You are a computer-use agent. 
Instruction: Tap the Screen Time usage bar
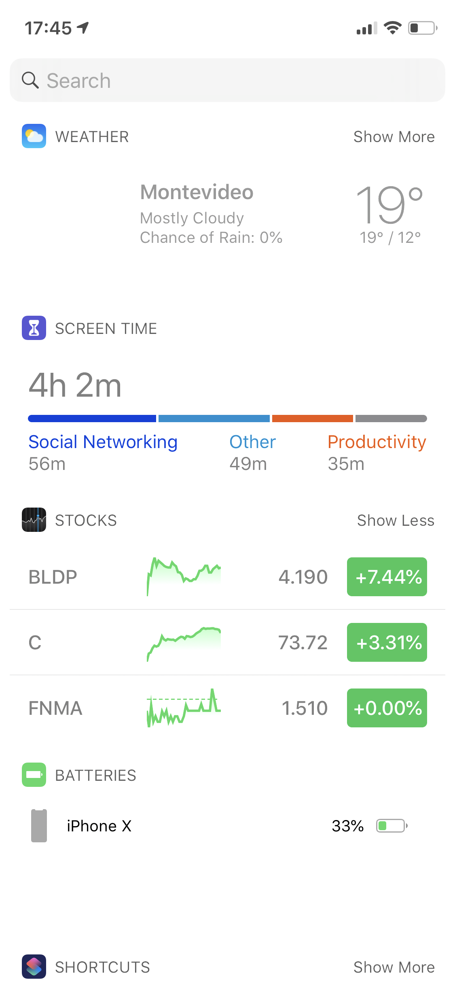(227, 419)
